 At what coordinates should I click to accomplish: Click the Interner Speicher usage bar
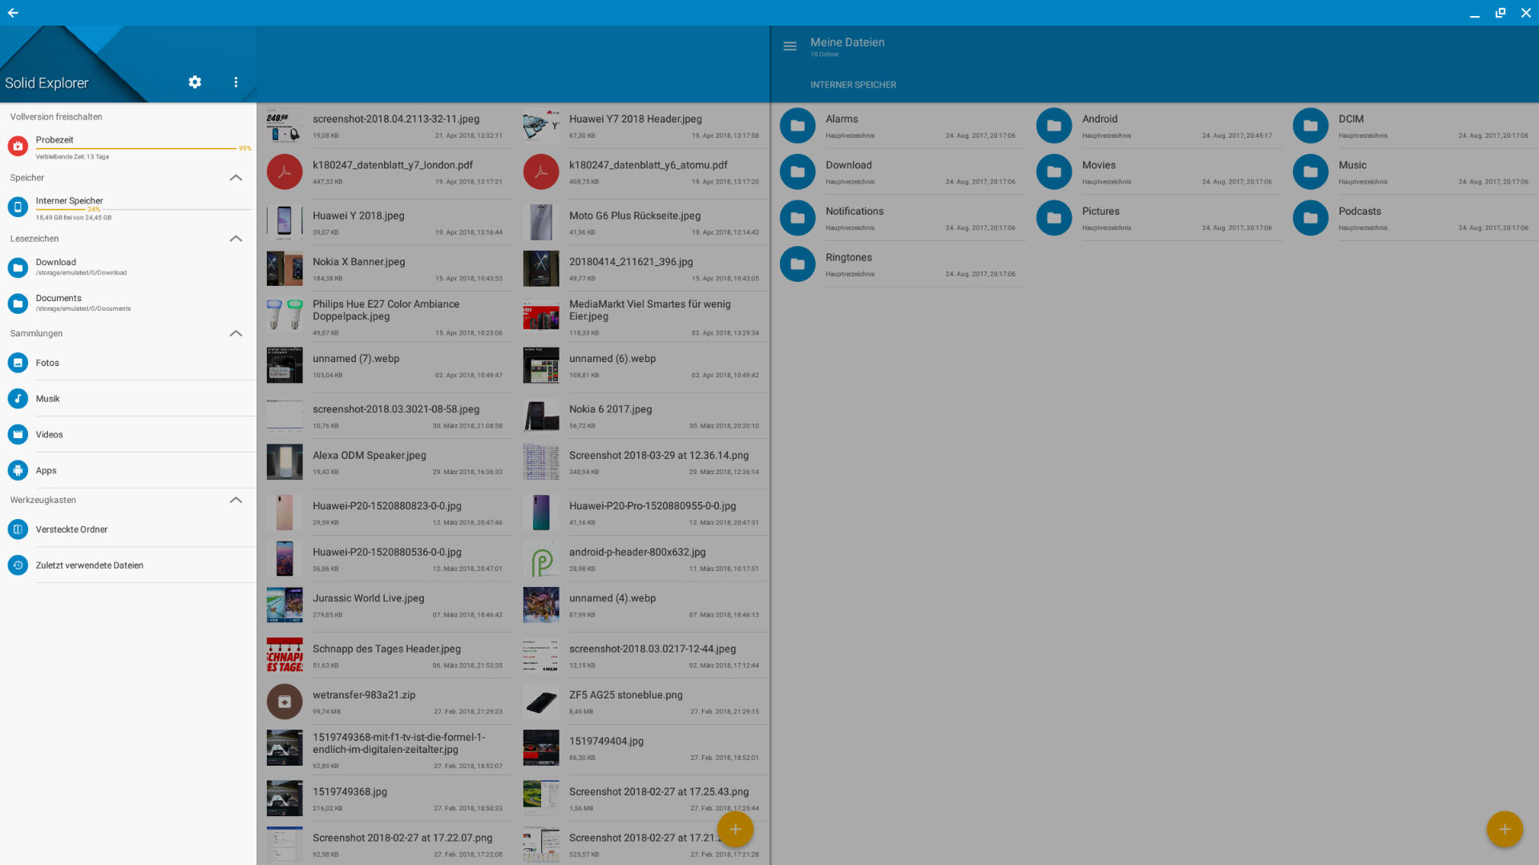click(143, 209)
